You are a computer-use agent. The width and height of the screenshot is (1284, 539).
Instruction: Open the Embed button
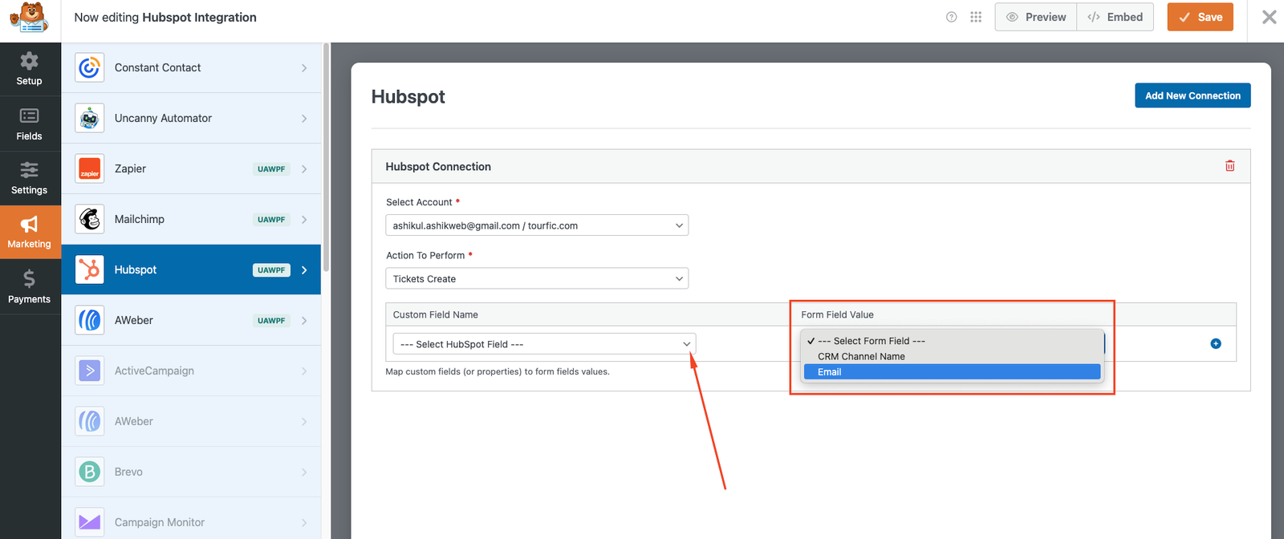(x=1115, y=17)
